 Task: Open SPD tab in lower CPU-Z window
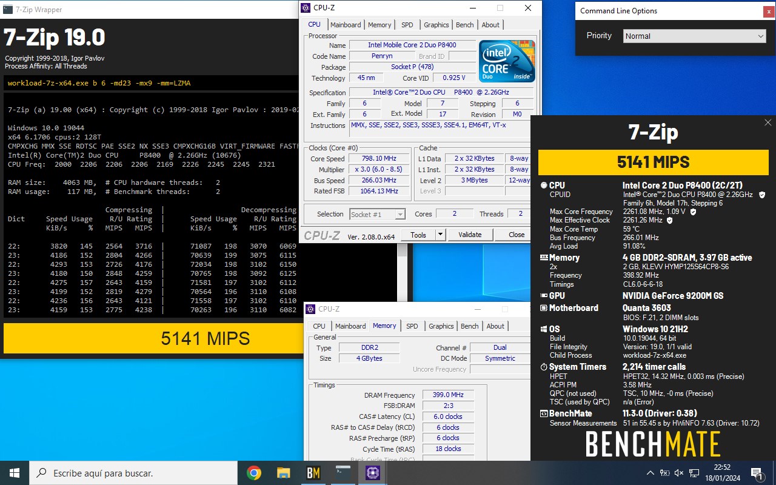click(412, 326)
